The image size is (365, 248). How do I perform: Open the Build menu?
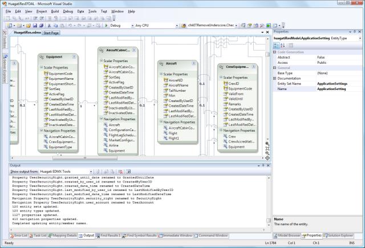[55, 11]
